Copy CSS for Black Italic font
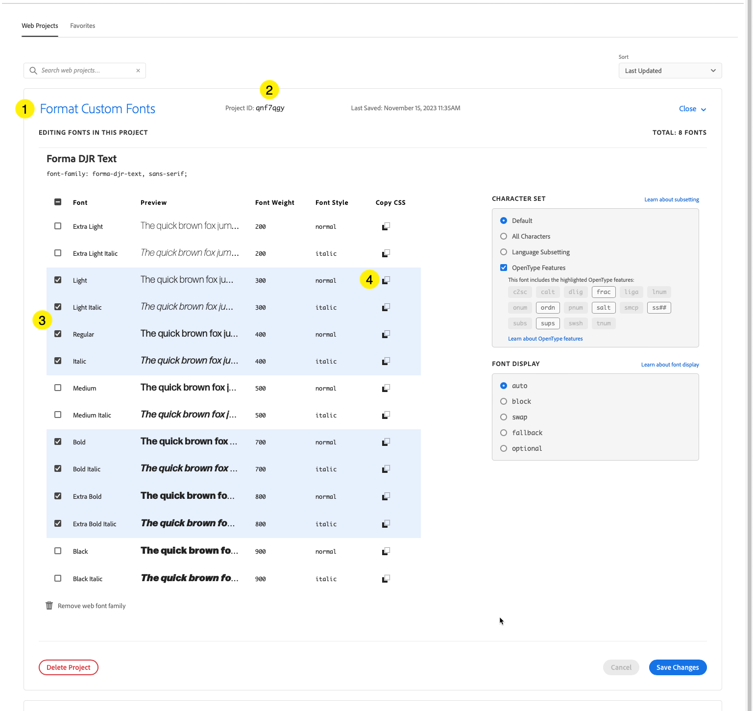The width and height of the screenshot is (753, 711). pyautogui.click(x=386, y=579)
